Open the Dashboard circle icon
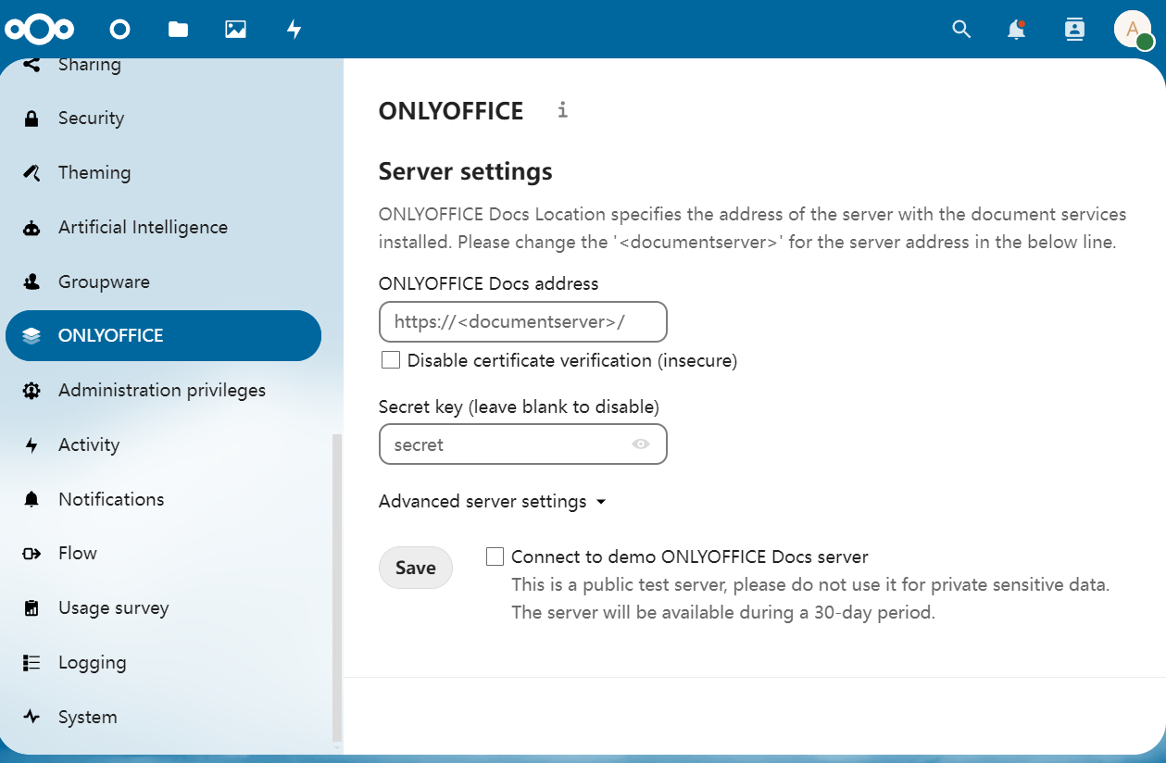This screenshot has height=763, width=1166. coord(119,30)
